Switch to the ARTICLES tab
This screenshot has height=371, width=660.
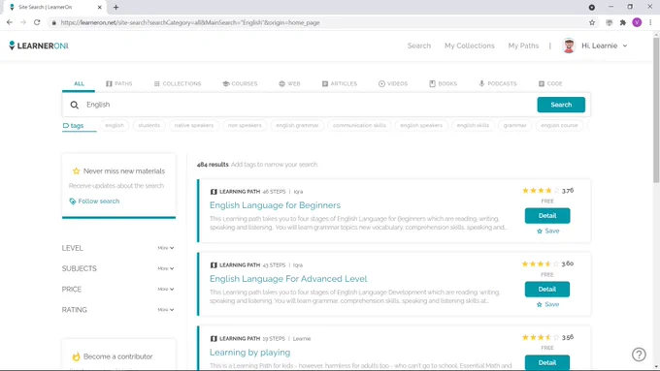340,83
